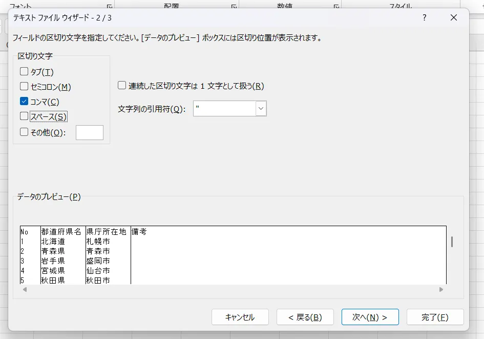Enable the タブ delimiter checkbox
Image resolution: width=484 pixels, height=339 pixels.
(x=24, y=72)
